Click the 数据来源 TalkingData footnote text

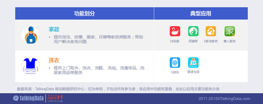(x=118, y=89)
